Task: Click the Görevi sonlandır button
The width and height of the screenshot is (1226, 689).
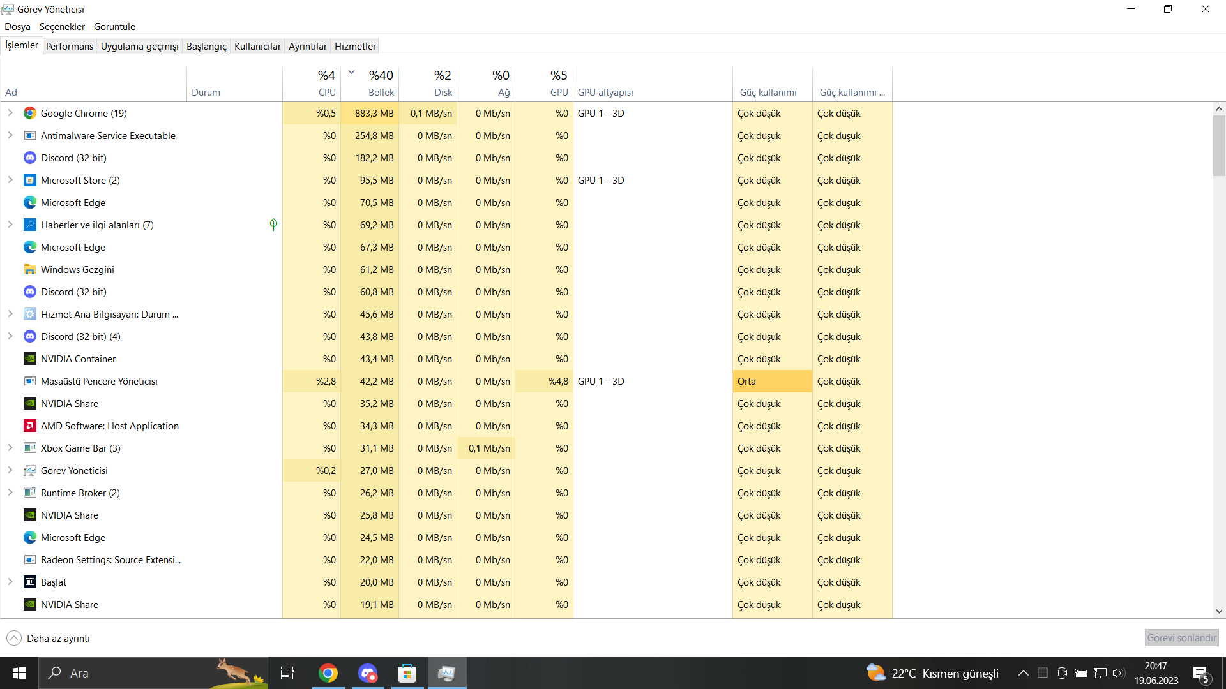Action: (1181, 638)
